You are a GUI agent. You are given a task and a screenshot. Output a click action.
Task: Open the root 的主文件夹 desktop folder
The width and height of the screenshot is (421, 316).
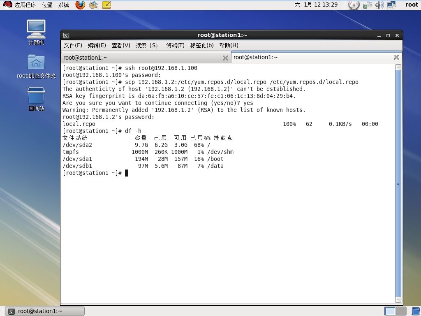[x=36, y=67]
